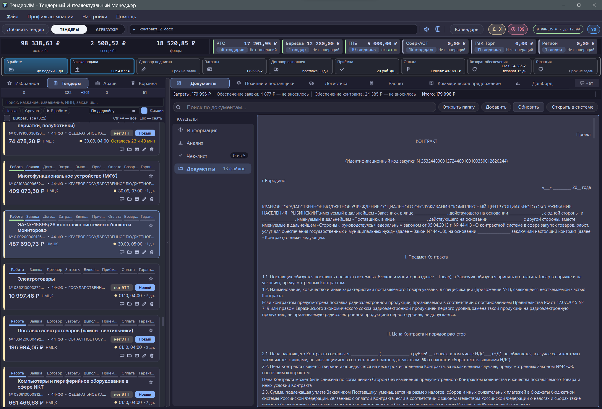This screenshot has width=602, height=409.
Task: Focus the Поиск по документам search field
Action: click(304, 107)
